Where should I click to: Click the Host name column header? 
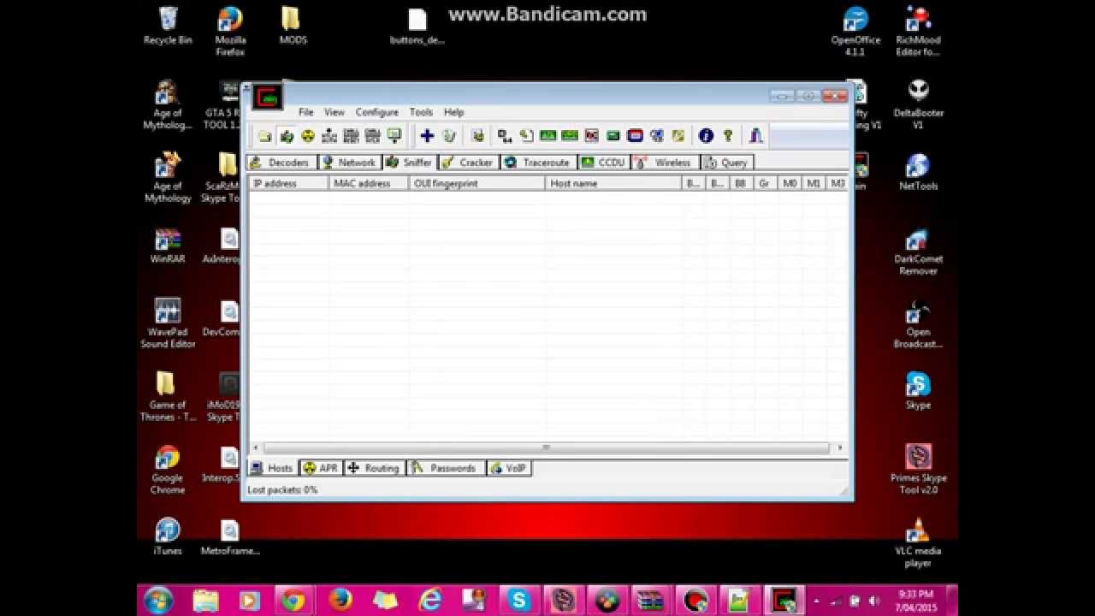(613, 183)
